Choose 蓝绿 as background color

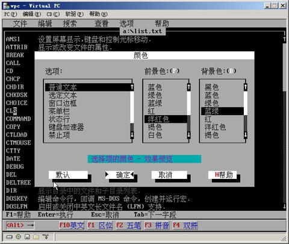222,111
